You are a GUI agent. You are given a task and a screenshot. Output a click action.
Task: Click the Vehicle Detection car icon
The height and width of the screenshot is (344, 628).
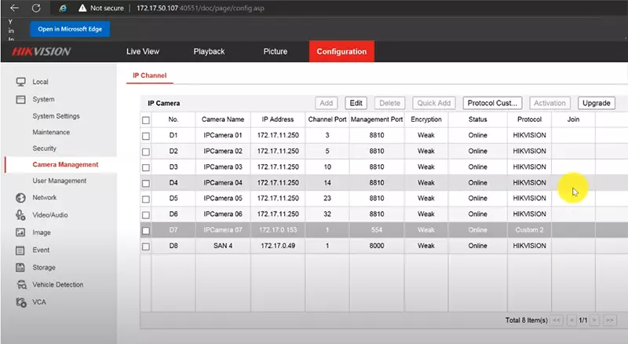click(x=21, y=284)
